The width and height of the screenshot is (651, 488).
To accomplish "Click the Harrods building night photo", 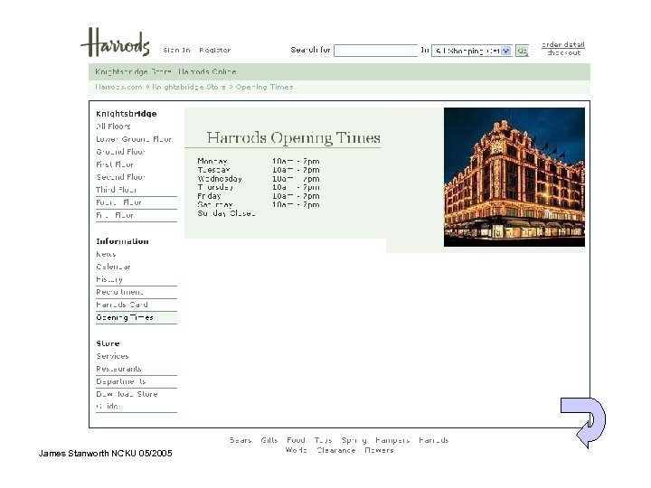I will 514,177.
